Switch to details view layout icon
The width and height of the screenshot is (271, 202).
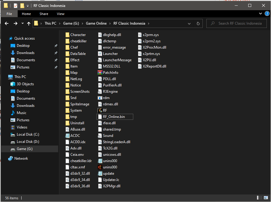(259, 198)
